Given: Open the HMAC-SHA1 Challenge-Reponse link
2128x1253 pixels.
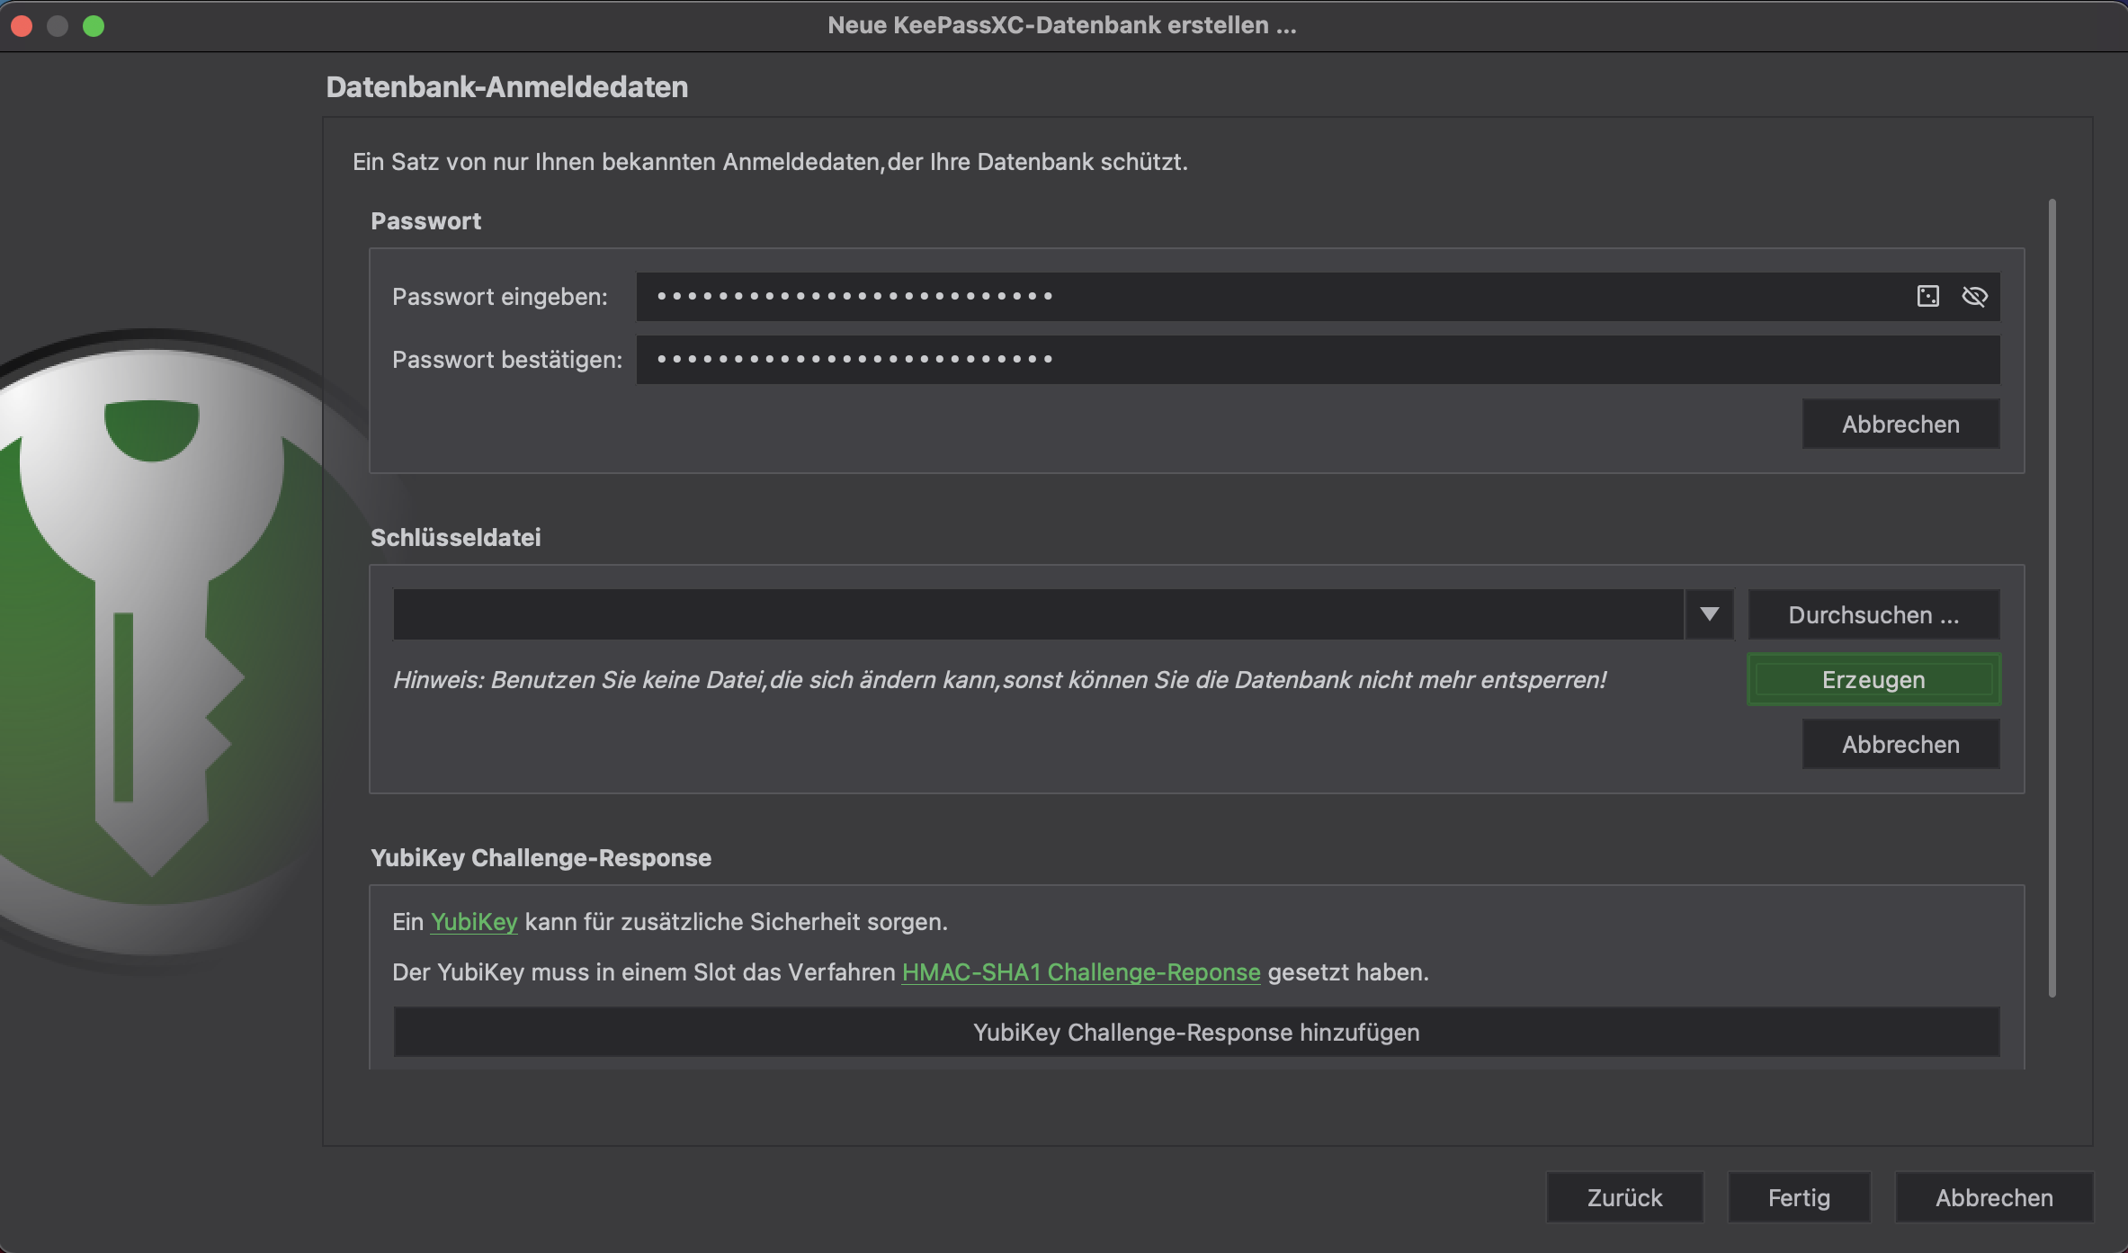Looking at the screenshot, I should 1080,972.
